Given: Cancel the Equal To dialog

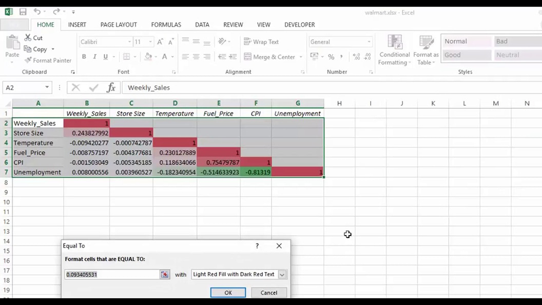Looking at the screenshot, I should (x=268, y=292).
